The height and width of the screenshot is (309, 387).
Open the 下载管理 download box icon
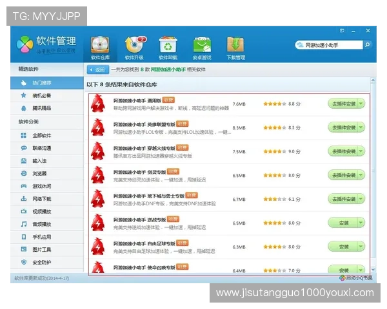[x=235, y=48]
